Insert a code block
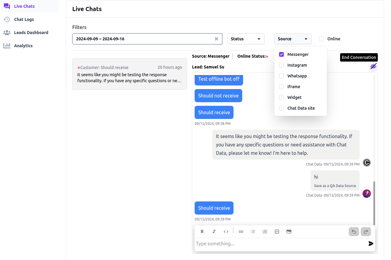The height and width of the screenshot is (260, 391). 277,232
